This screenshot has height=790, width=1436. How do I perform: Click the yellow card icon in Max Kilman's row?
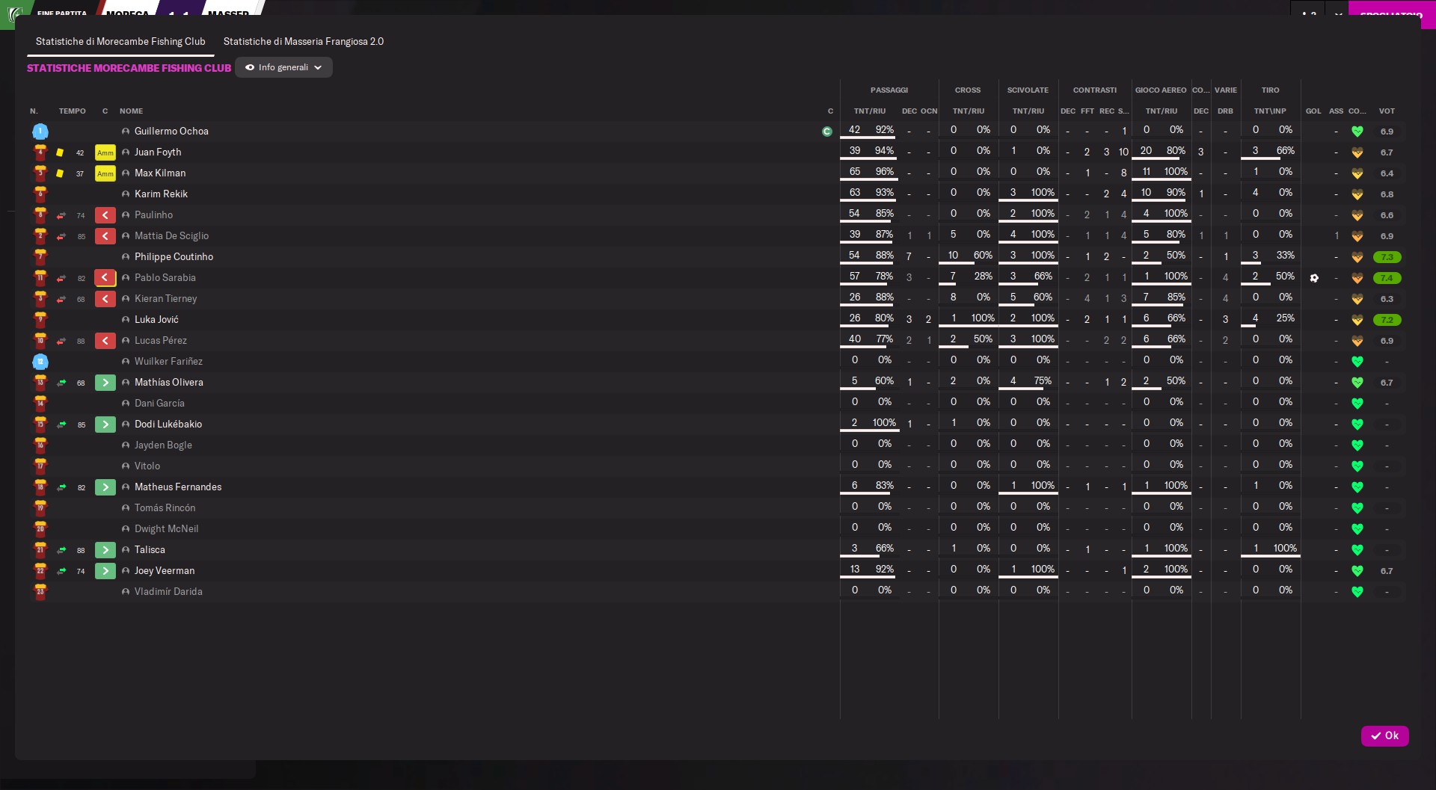[60, 173]
